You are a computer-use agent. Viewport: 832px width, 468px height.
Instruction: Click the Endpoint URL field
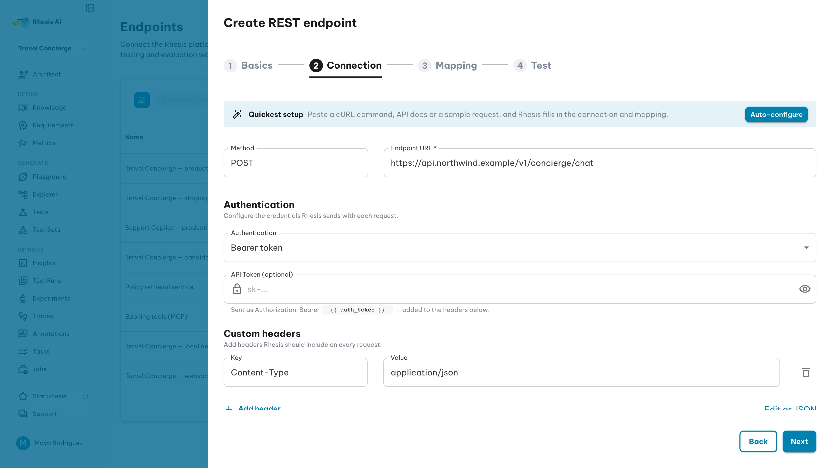click(600, 163)
